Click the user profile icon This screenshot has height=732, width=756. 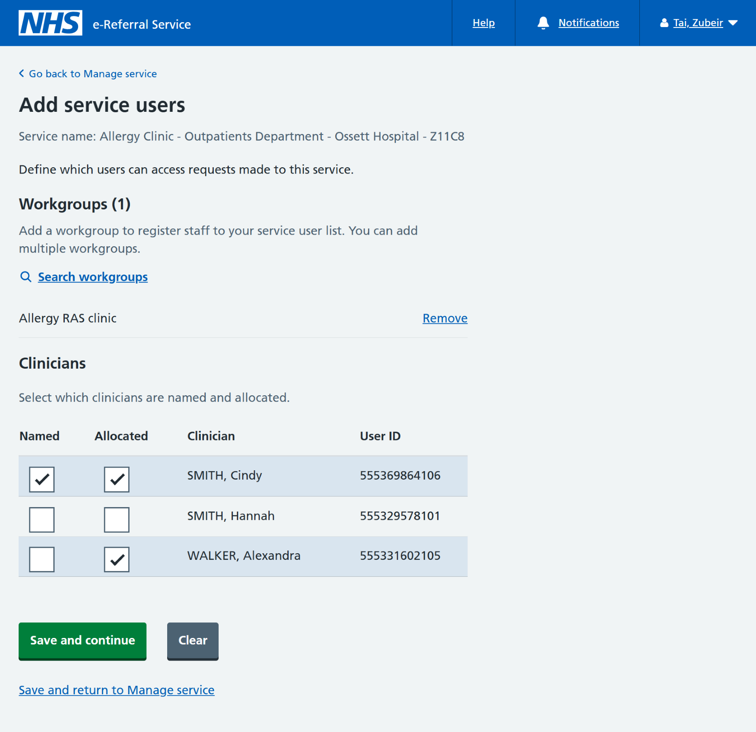664,23
